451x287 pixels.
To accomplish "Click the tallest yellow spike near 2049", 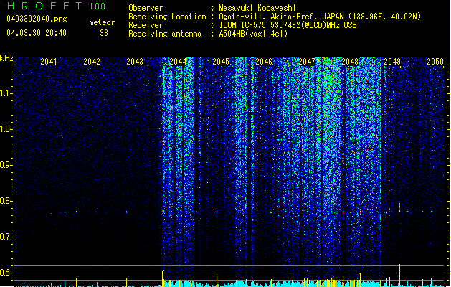I will (x=399, y=276).
